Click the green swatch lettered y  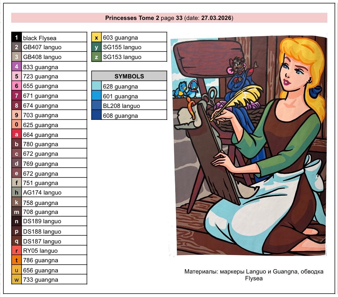point(96,47)
